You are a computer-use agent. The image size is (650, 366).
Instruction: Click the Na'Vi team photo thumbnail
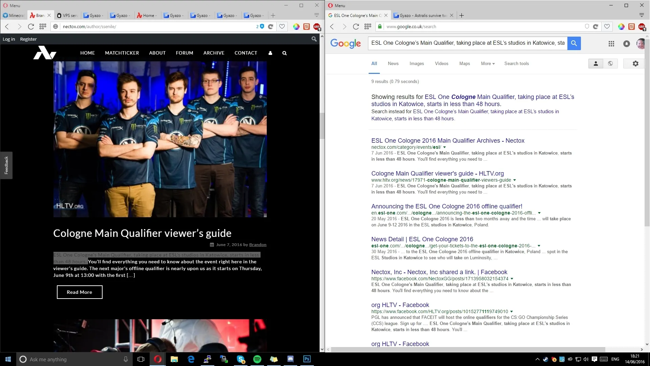tap(160, 139)
